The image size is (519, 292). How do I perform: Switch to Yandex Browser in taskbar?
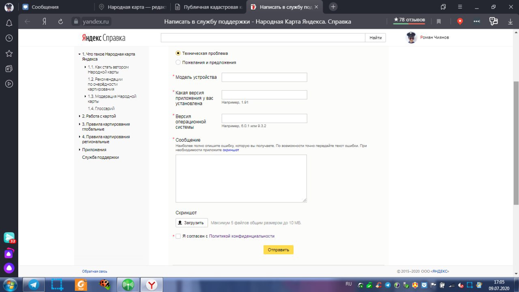tap(152, 285)
